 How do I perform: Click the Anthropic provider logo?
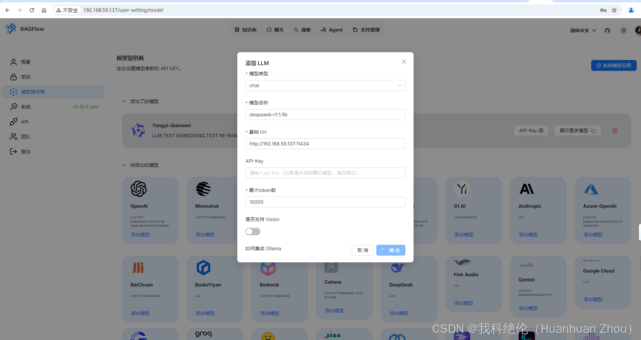527,189
